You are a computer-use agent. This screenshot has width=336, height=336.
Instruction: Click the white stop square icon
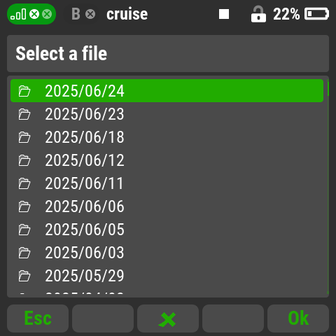[x=224, y=14]
